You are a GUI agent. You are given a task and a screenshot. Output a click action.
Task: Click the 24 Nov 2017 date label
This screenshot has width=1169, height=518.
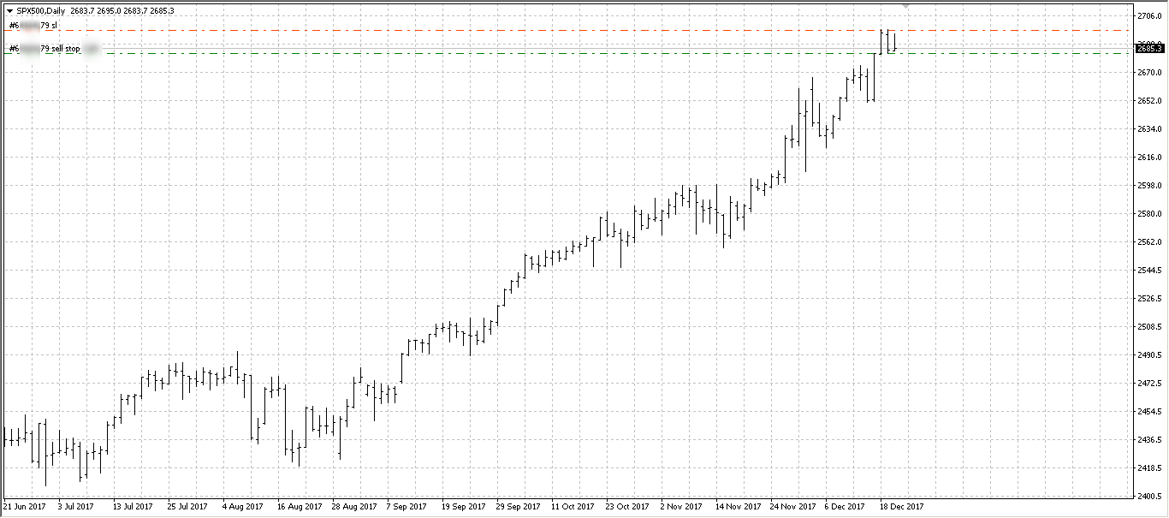coord(792,507)
